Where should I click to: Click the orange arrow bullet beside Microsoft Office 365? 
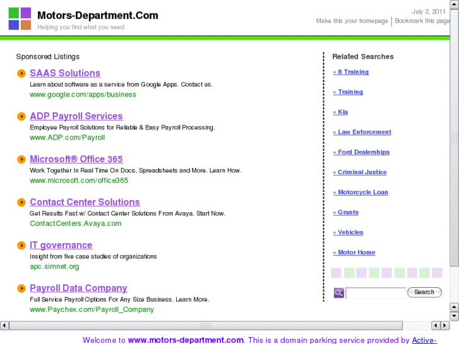(21, 159)
